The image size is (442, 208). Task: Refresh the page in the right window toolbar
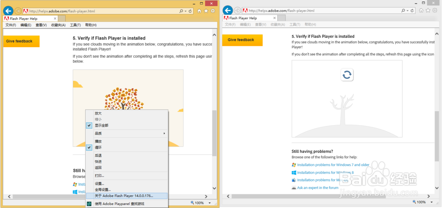click(412, 11)
